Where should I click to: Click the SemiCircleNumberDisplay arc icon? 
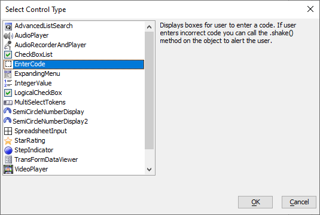pyautogui.click(x=8, y=111)
